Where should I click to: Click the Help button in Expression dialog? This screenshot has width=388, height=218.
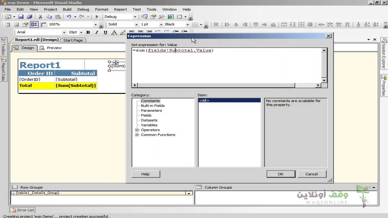(145, 174)
